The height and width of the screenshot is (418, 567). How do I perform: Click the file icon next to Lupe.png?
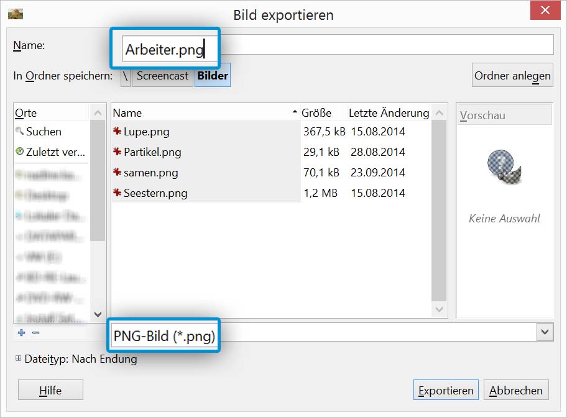[x=117, y=131]
